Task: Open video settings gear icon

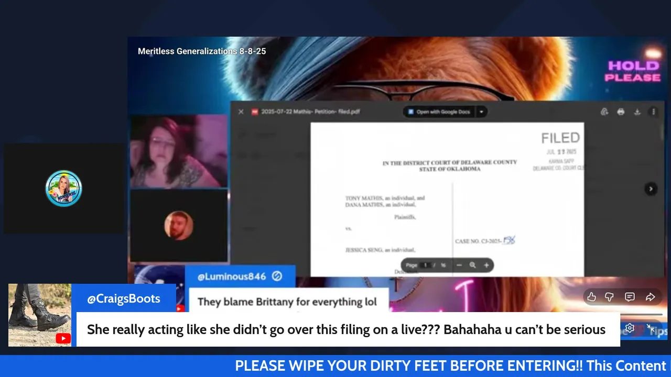Action: click(x=630, y=328)
